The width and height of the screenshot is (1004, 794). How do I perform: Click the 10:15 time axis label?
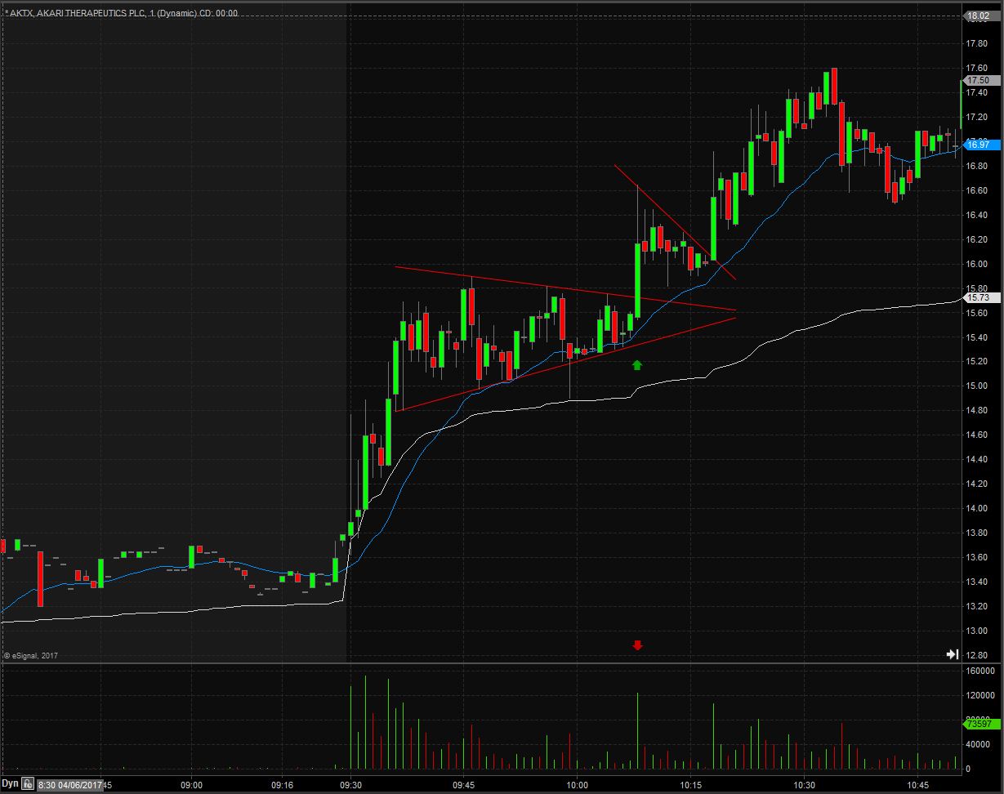tap(690, 784)
